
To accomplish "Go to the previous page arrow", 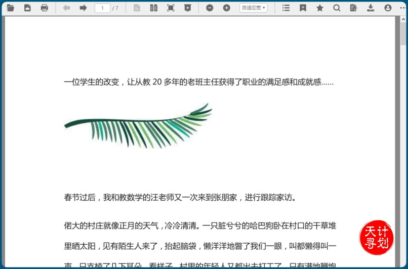I will (x=67, y=8).
